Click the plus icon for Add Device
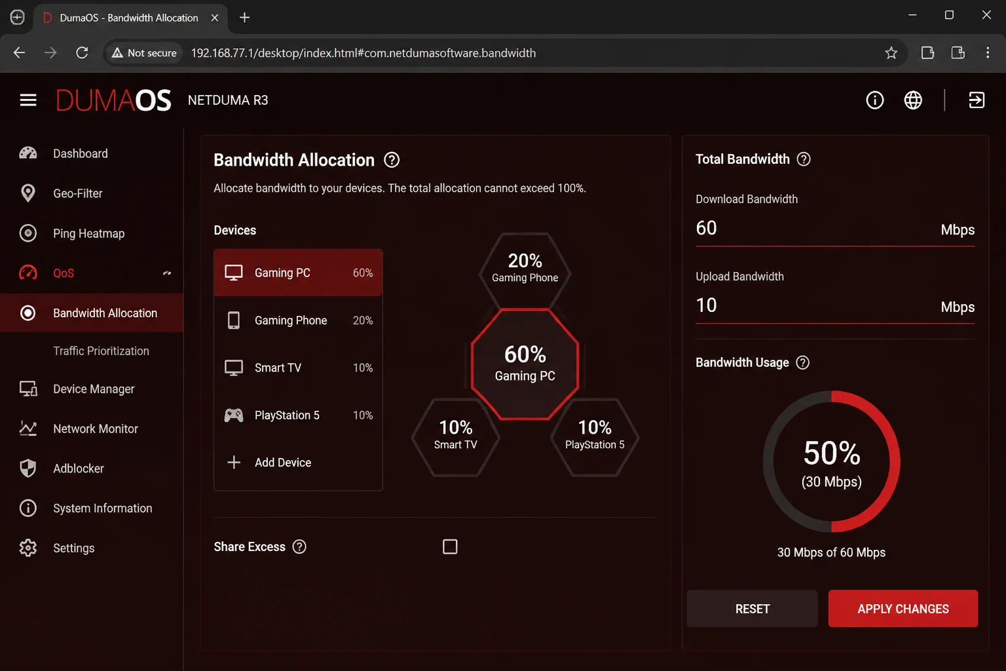 [234, 463]
